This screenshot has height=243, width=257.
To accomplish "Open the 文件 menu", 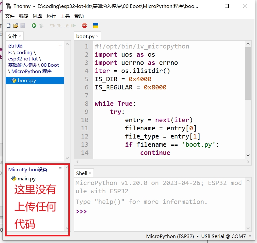I will 10,16.
